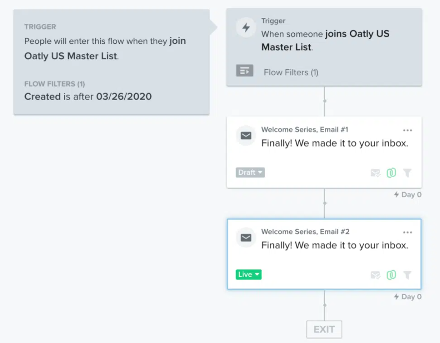Click the lightning bolt trigger icon
The width and height of the screenshot is (440, 343).
pos(246,27)
